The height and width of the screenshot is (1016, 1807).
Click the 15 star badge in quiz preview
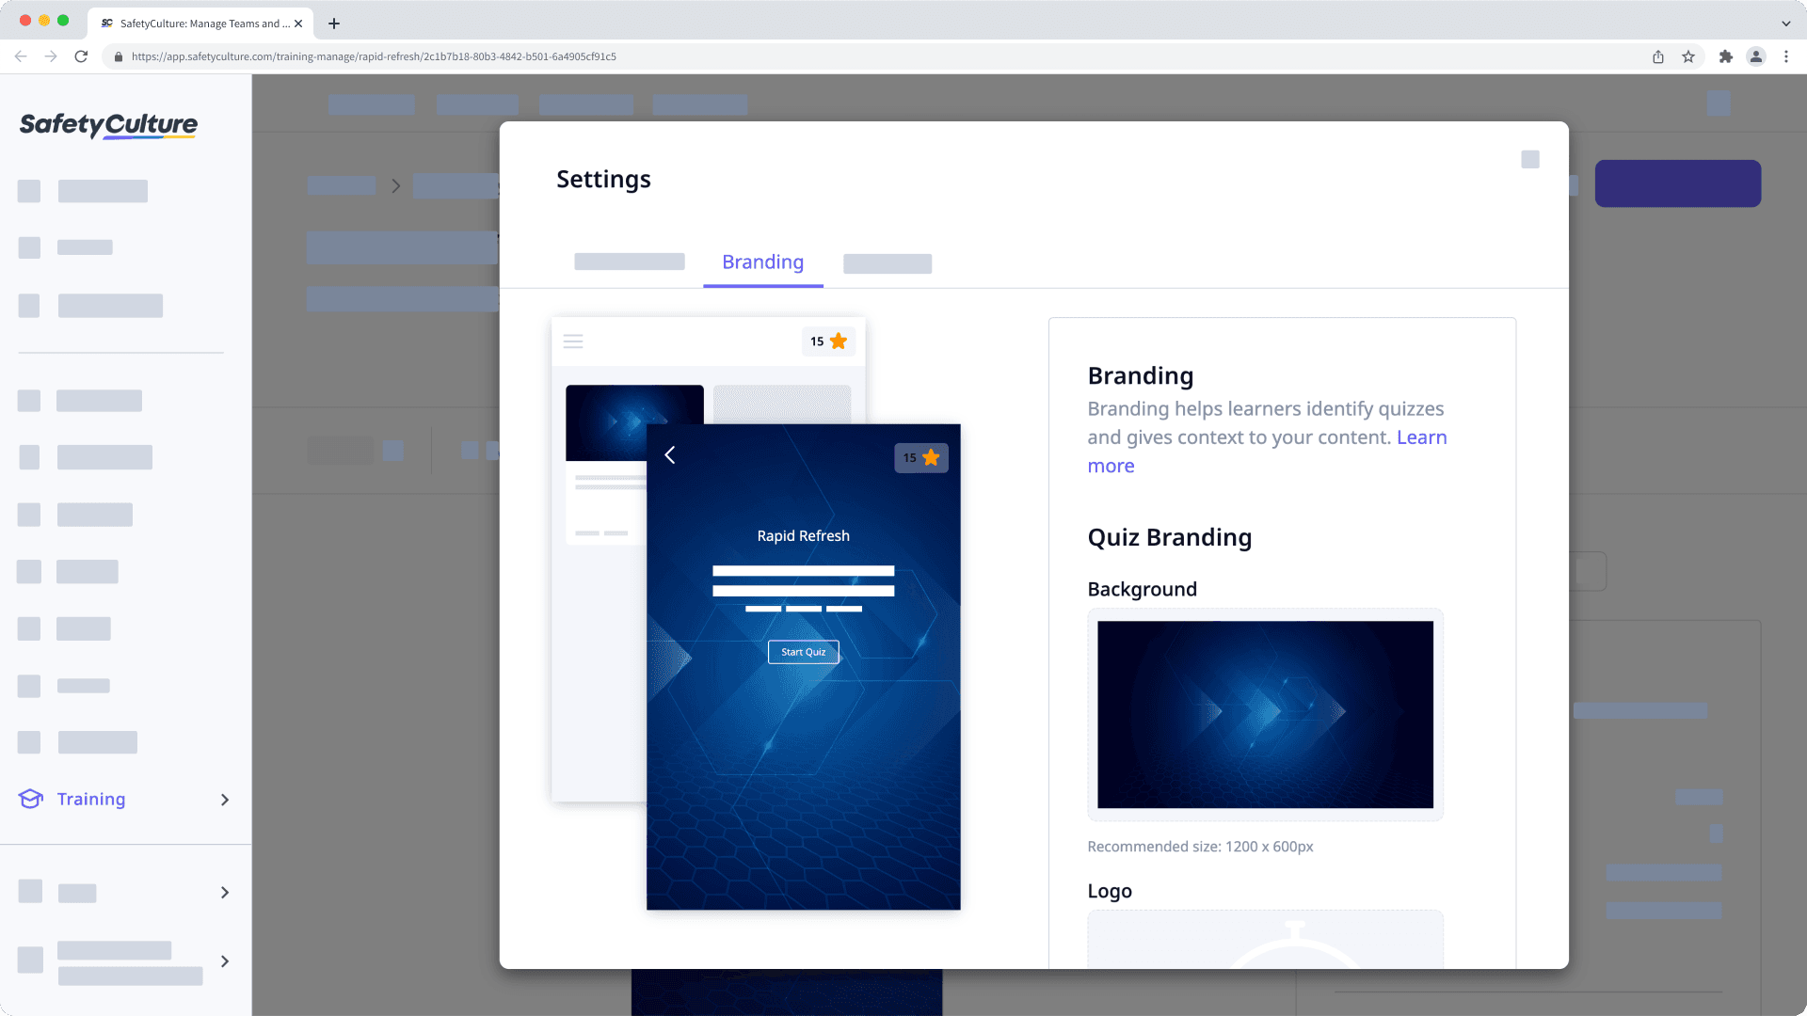click(x=920, y=458)
